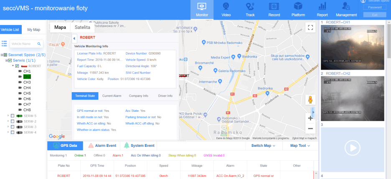Pick the Street View pegman
The width and height of the screenshot is (391, 179).
click(x=310, y=100)
